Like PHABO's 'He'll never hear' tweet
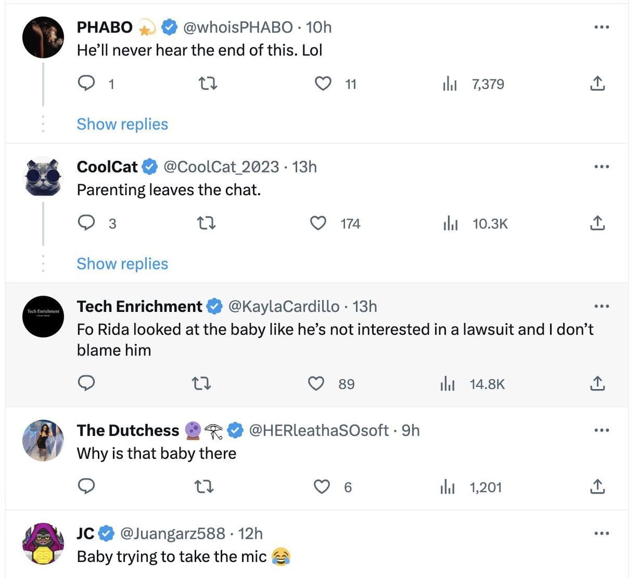The image size is (638, 578). pyautogui.click(x=323, y=84)
